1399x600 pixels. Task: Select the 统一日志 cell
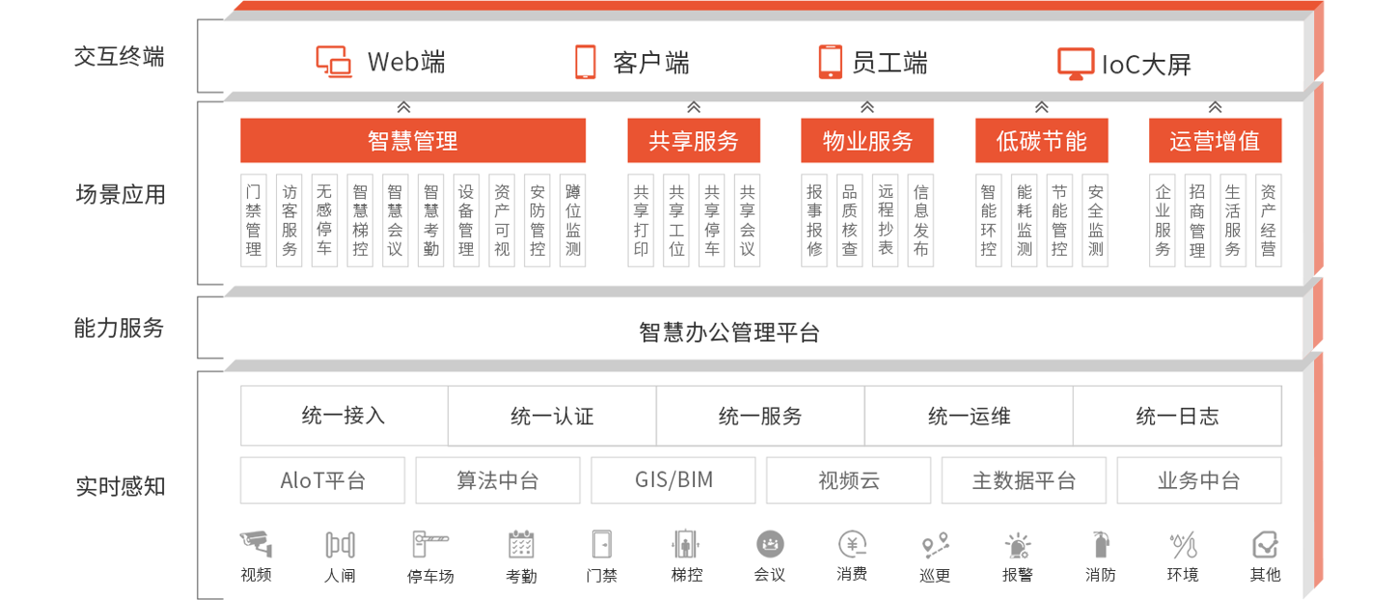pyautogui.click(x=1177, y=416)
